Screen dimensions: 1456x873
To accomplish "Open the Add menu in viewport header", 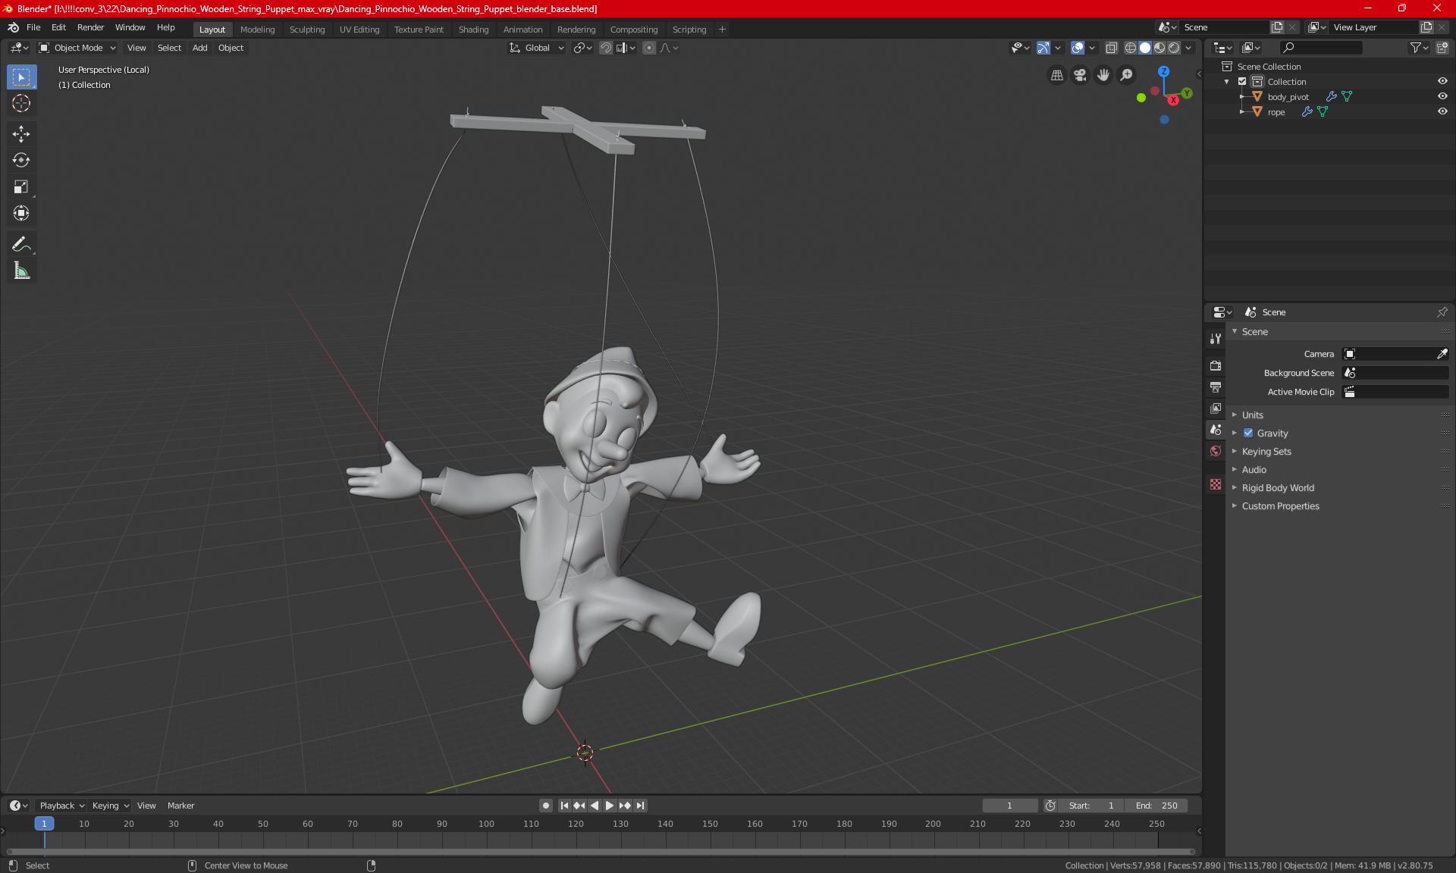I will click(199, 48).
